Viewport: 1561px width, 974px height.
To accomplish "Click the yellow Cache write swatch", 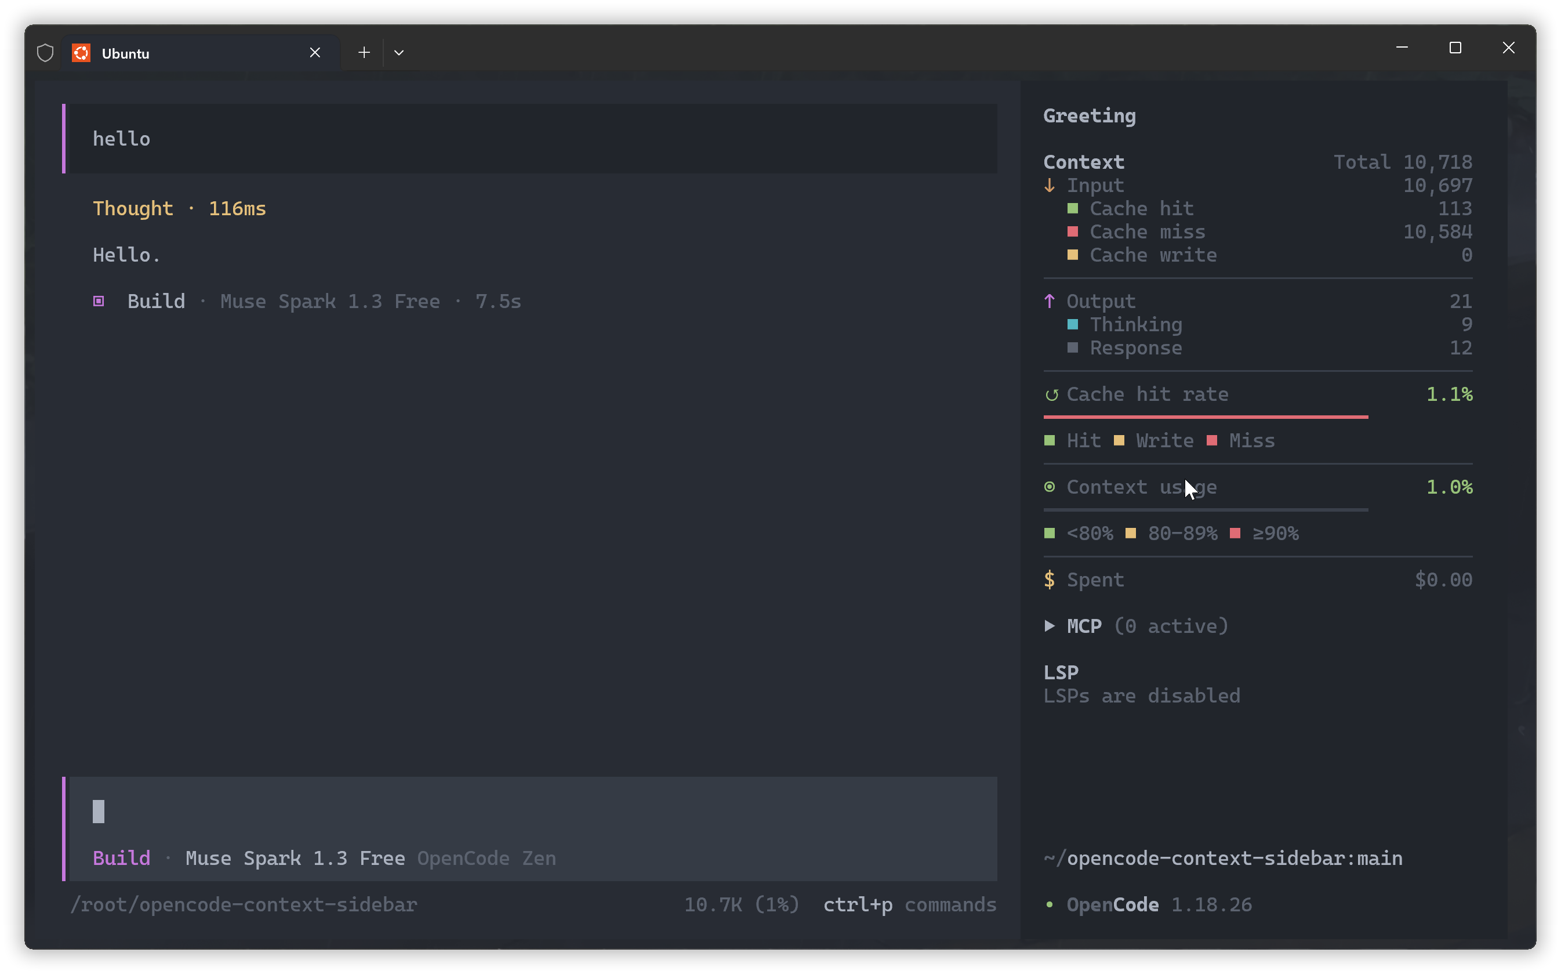I will click(1072, 255).
